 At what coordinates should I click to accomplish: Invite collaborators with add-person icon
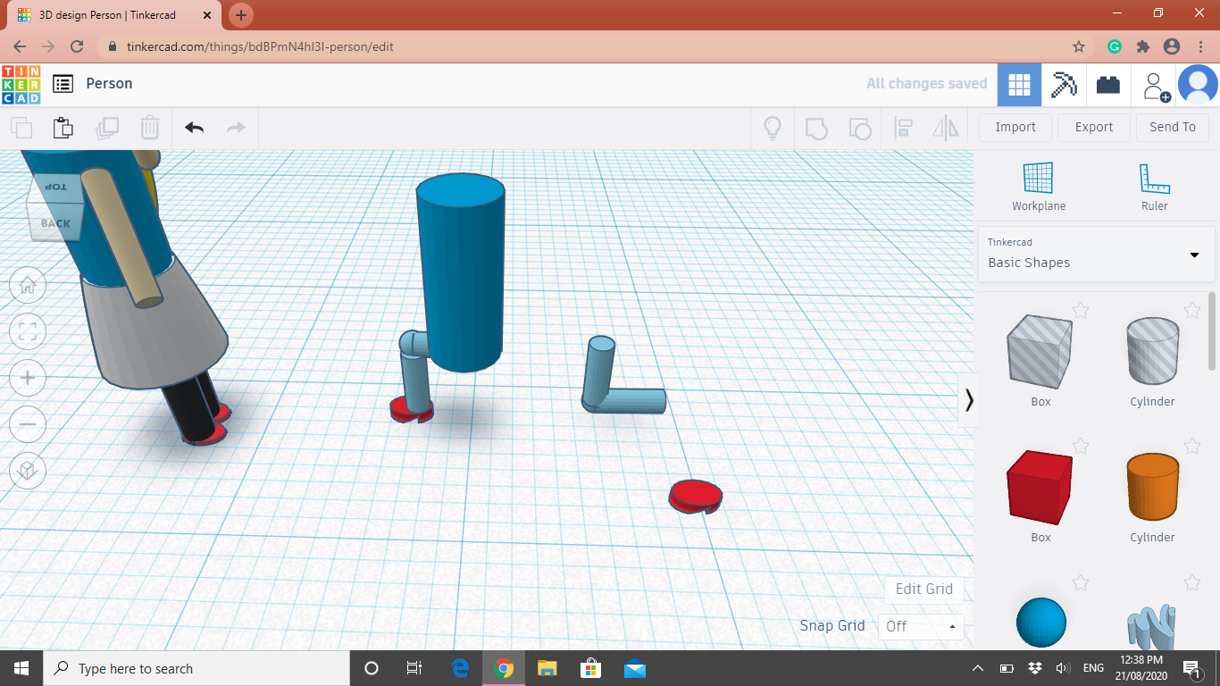click(x=1156, y=86)
